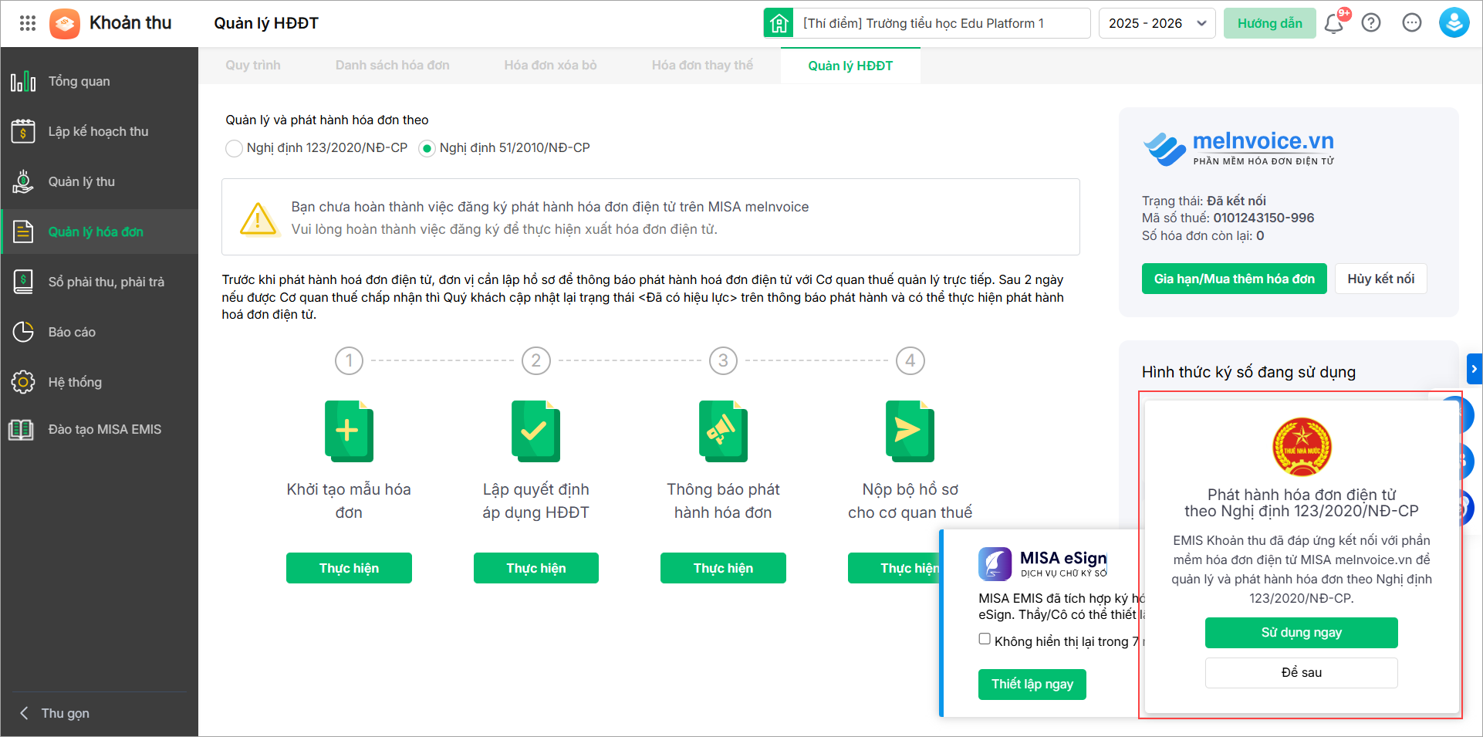
Task: Click the Nộp bộ hồ sơ send-arrow icon
Action: [910, 431]
